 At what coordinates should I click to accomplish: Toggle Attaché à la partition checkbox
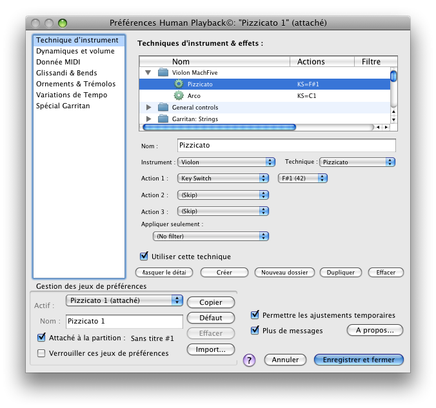[x=42, y=338]
